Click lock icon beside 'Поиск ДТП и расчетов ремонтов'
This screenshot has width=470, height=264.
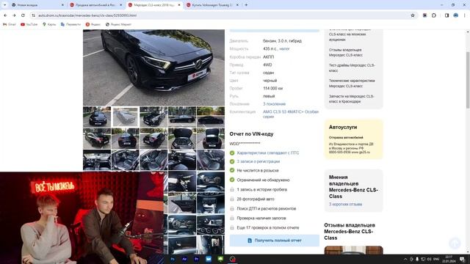232,208
